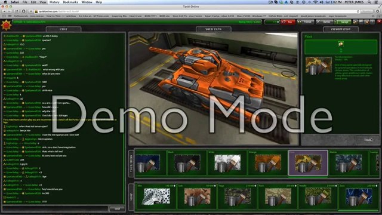Screen dimensions: 382x215
Task: Open the Battles button in top bar
Action: coord(325,22)
